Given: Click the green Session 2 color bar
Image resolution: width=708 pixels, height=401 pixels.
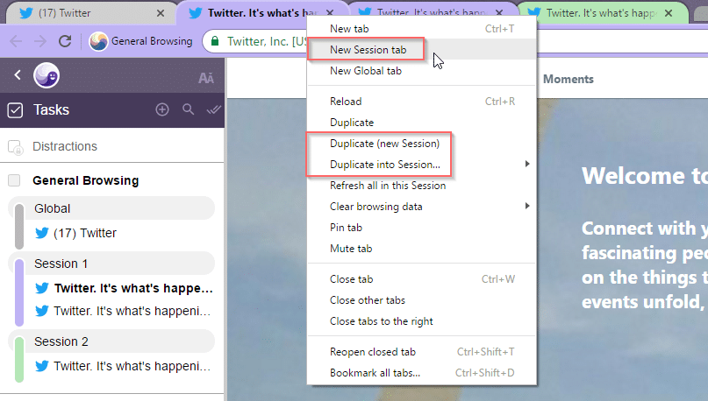Looking at the screenshot, I should pyautogui.click(x=19, y=360).
